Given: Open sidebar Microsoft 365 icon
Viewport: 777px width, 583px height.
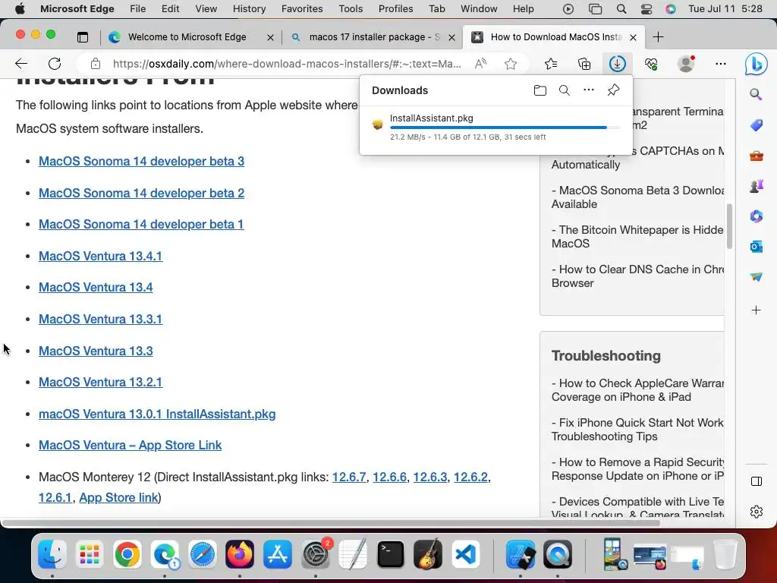Looking at the screenshot, I should pos(757,216).
